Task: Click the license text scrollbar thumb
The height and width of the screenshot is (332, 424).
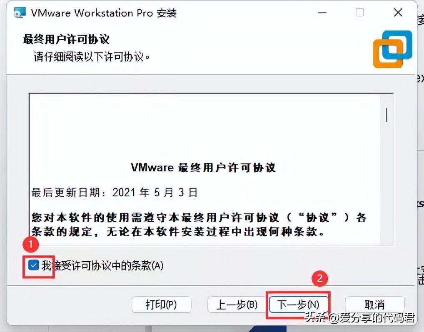Action: click(387, 115)
